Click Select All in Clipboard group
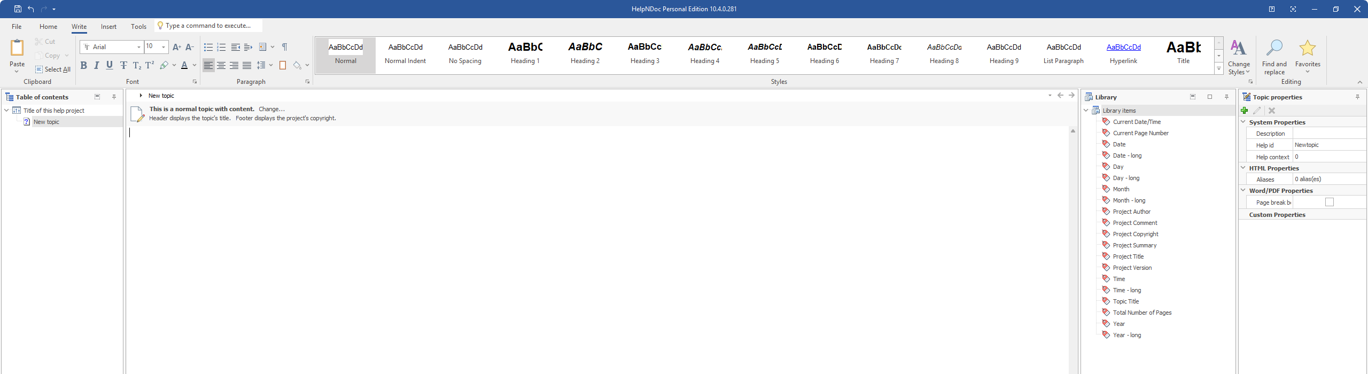This screenshot has width=1368, height=374. [x=53, y=69]
